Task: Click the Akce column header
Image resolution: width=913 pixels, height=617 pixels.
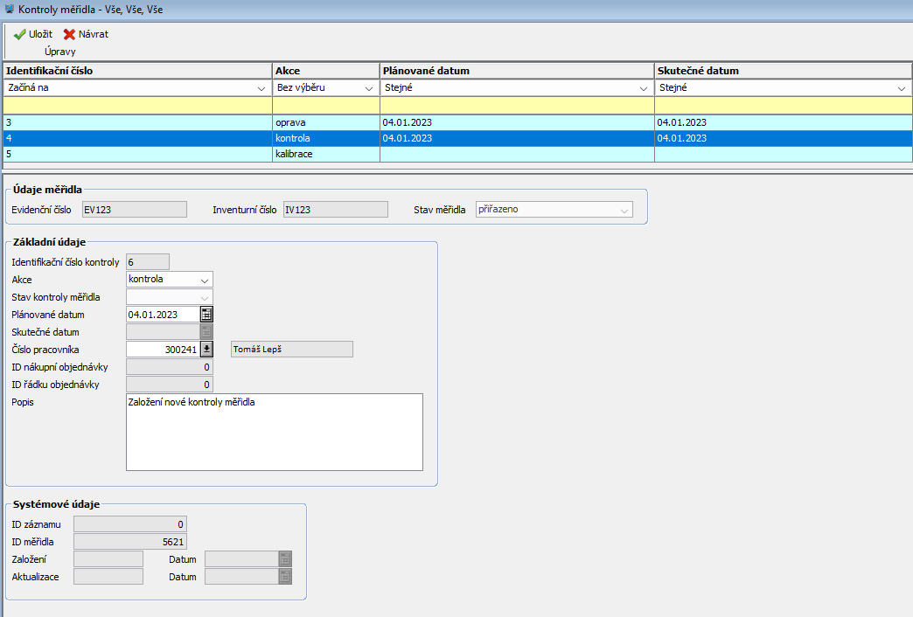Action: (x=324, y=70)
